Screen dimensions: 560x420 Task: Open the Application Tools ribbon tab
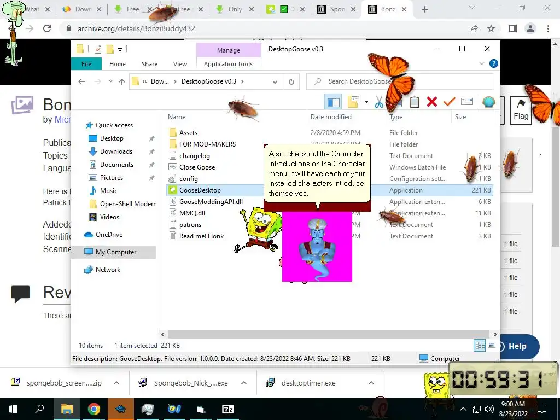228,64
